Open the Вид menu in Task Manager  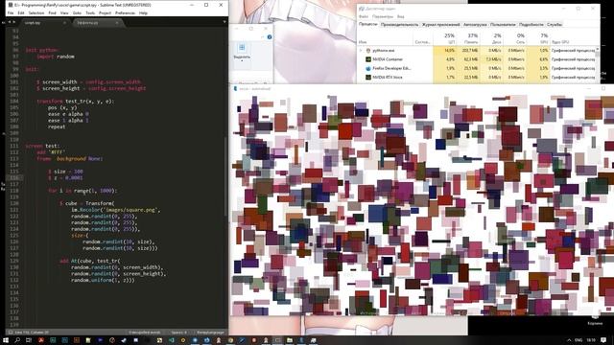click(401, 17)
